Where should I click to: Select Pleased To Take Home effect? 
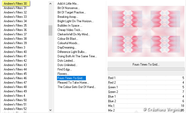coord(73,83)
